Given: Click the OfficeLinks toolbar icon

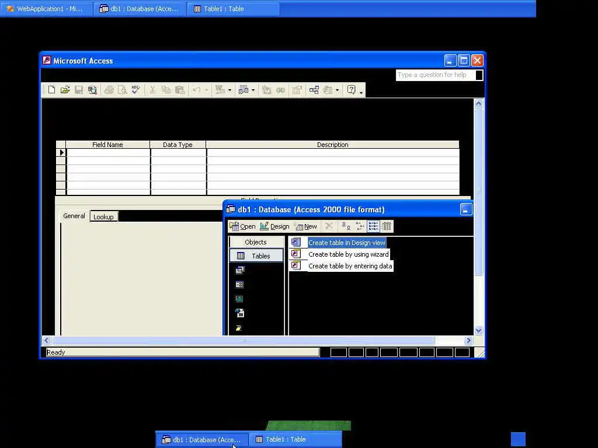Looking at the screenshot, I should [x=220, y=90].
